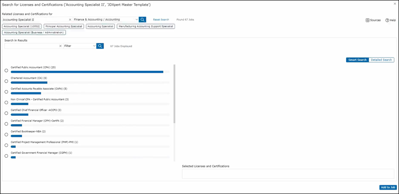Select Chartered Accountant (CA) radio button
The height and width of the screenshot is (194, 399).
pyautogui.click(x=6, y=81)
